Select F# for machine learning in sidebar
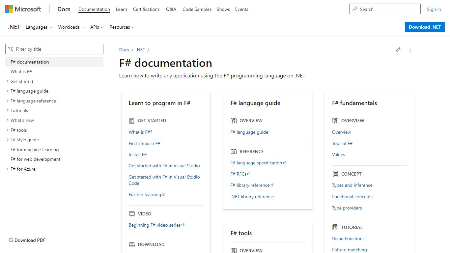This screenshot has width=450, height=253. point(35,150)
